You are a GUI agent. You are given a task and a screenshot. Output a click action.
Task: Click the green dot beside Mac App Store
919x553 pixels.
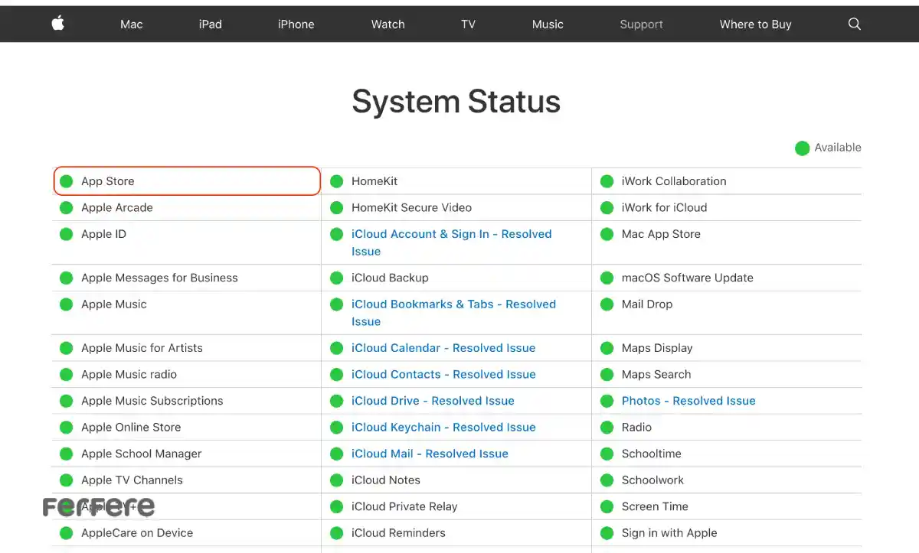tap(607, 234)
